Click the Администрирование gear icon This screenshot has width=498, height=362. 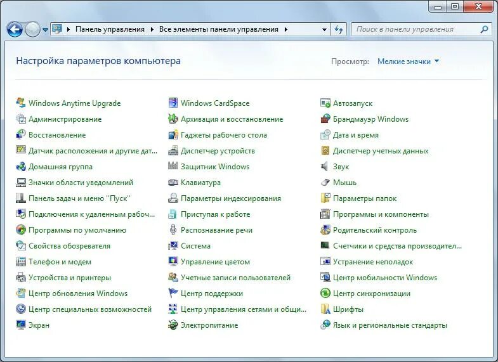point(21,119)
